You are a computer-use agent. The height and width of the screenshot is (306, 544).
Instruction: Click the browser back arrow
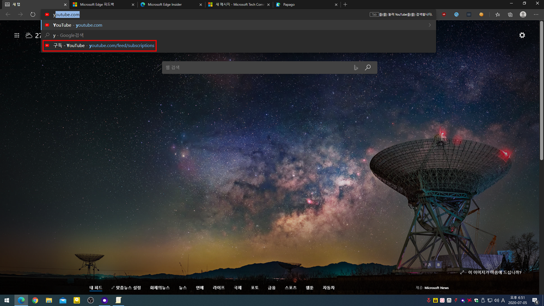[8, 15]
